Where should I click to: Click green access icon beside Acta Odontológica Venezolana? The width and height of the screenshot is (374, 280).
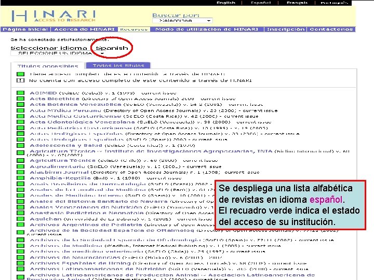[x=20, y=122]
